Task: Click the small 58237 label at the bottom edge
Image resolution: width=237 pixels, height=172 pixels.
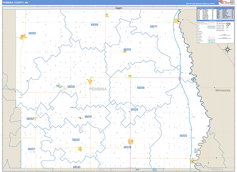Action: (x=137, y=170)
